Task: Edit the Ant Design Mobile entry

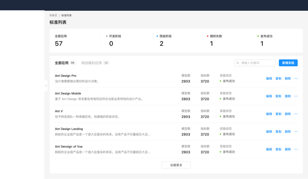Action: coord(269,96)
